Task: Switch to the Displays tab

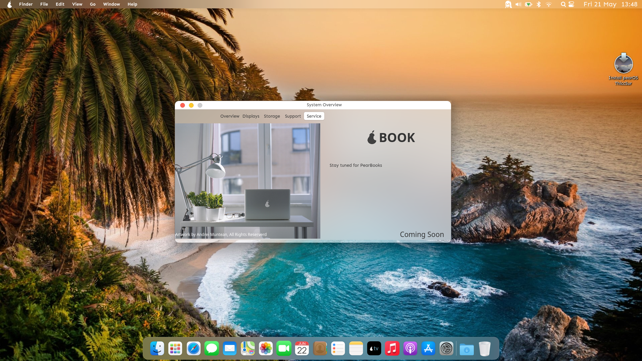Action: pos(251,116)
